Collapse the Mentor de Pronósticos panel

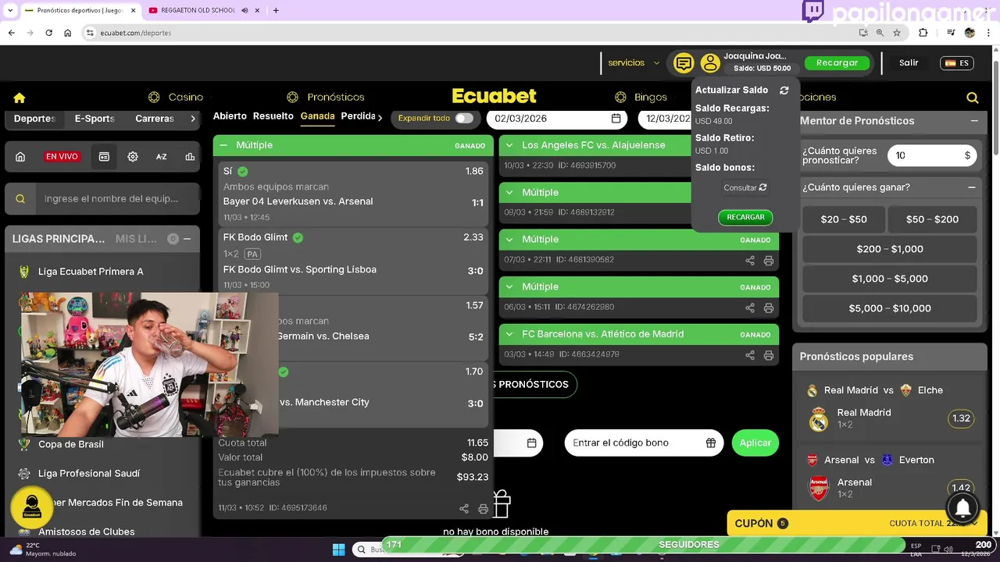(974, 121)
